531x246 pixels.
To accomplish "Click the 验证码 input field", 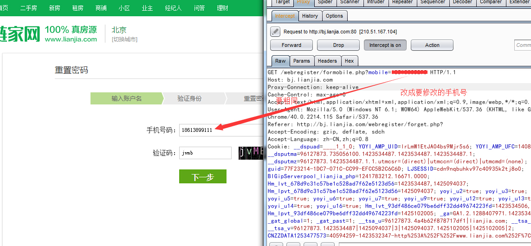I will [205, 153].
